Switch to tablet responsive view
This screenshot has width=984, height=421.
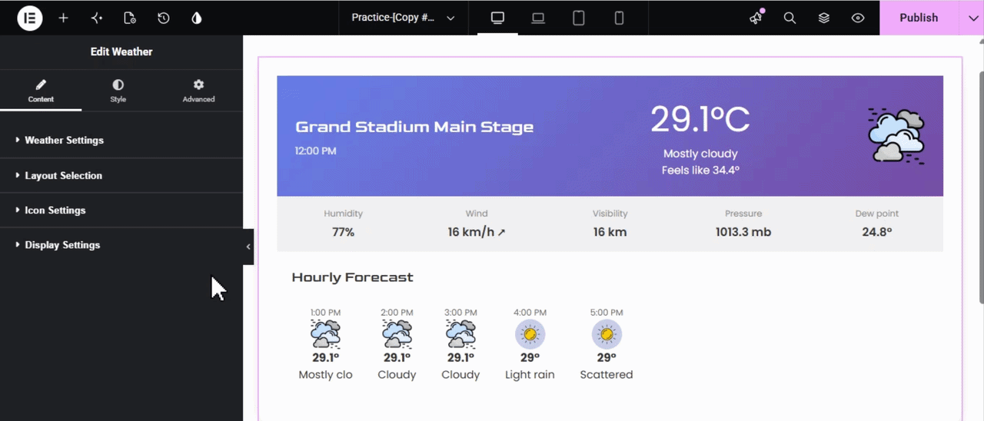coord(579,18)
